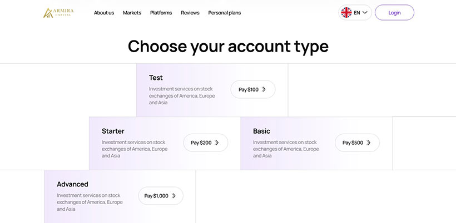
Task: Click the chevron arrows beside Pay $1,000
Action: pos(174,196)
